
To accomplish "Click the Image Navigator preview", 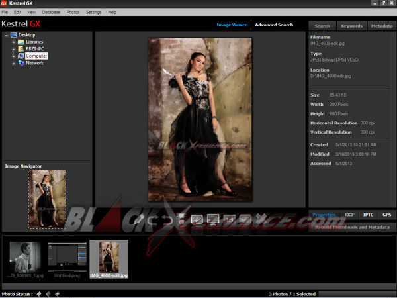I will point(47,199).
